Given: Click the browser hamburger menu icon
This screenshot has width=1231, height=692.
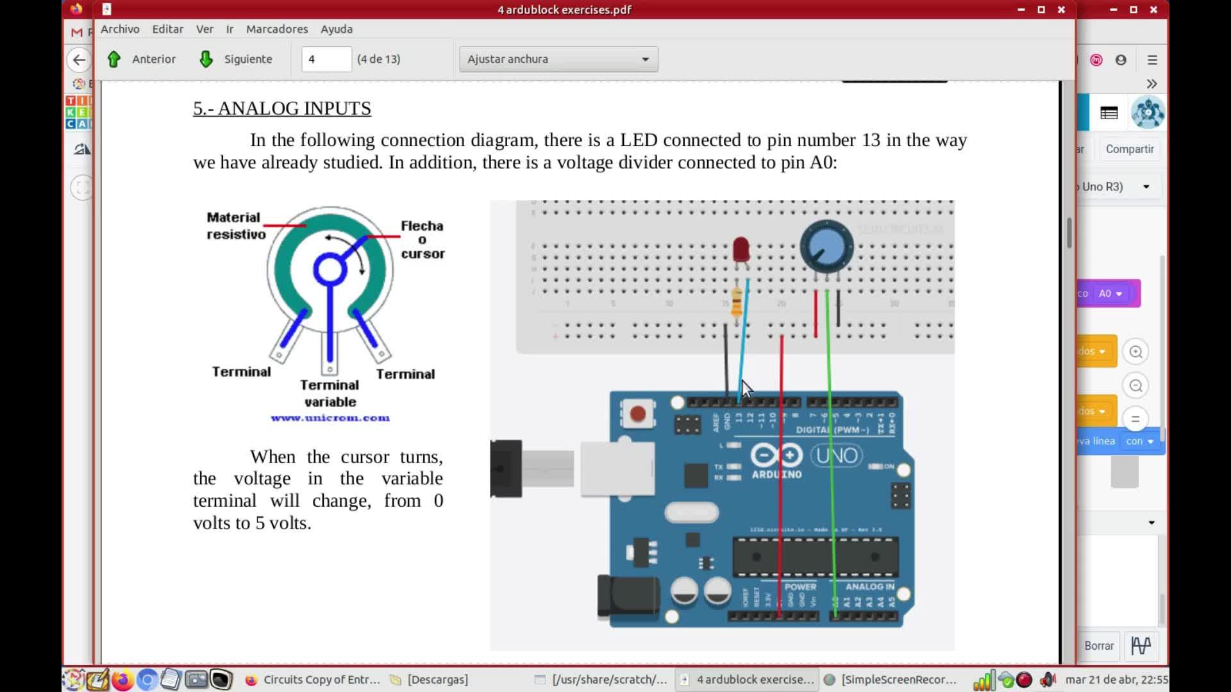Looking at the screenshot, I should (1152, 60).
